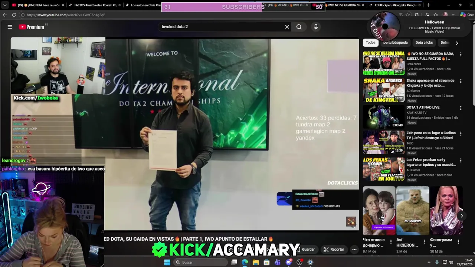Click the search magnifier button

[x=299, y=27]
